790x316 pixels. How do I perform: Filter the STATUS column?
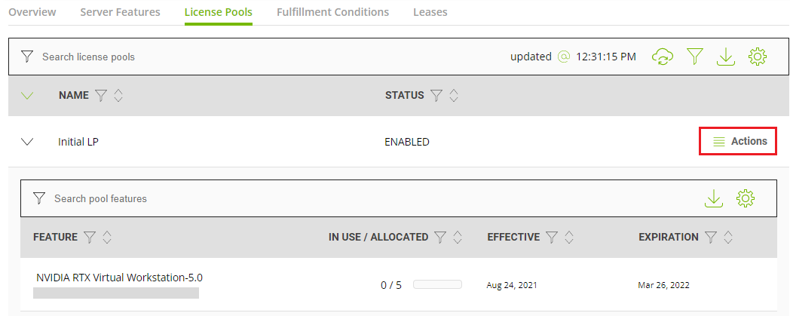(x=437, y=96)
